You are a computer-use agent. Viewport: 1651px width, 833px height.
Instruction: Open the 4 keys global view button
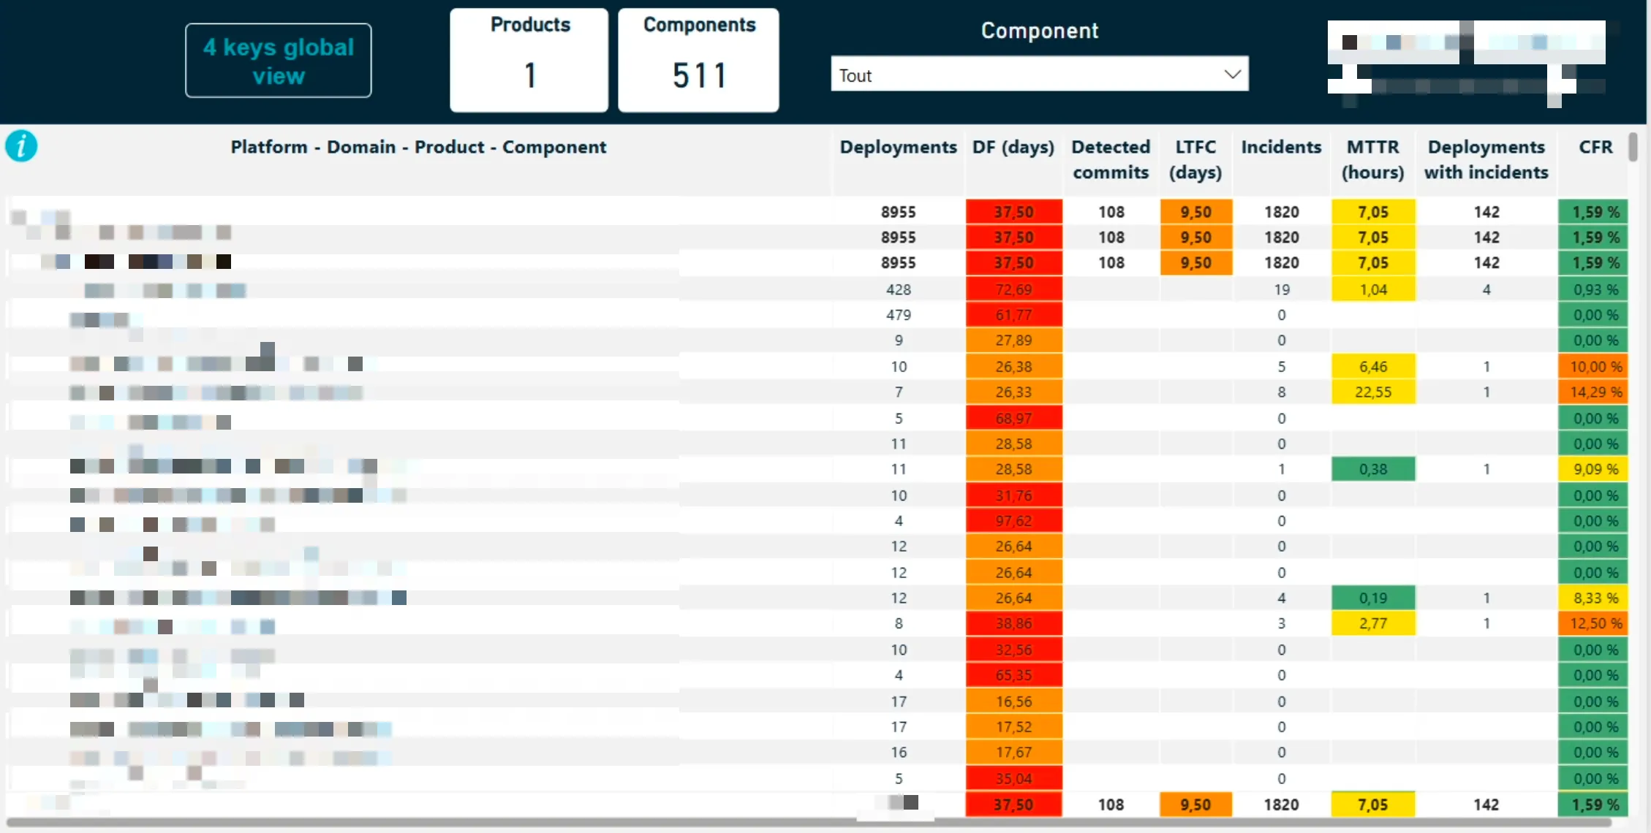coord(278,61)
